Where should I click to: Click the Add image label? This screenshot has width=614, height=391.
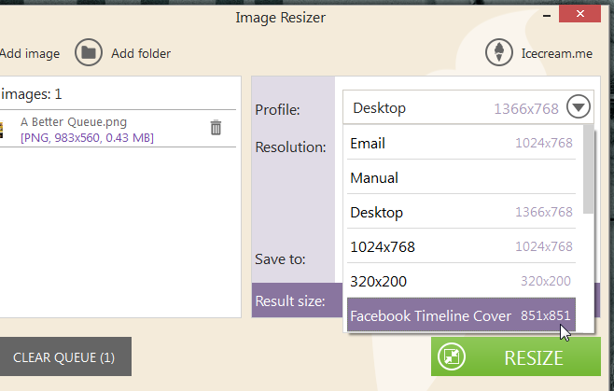(x=30, y=54)
